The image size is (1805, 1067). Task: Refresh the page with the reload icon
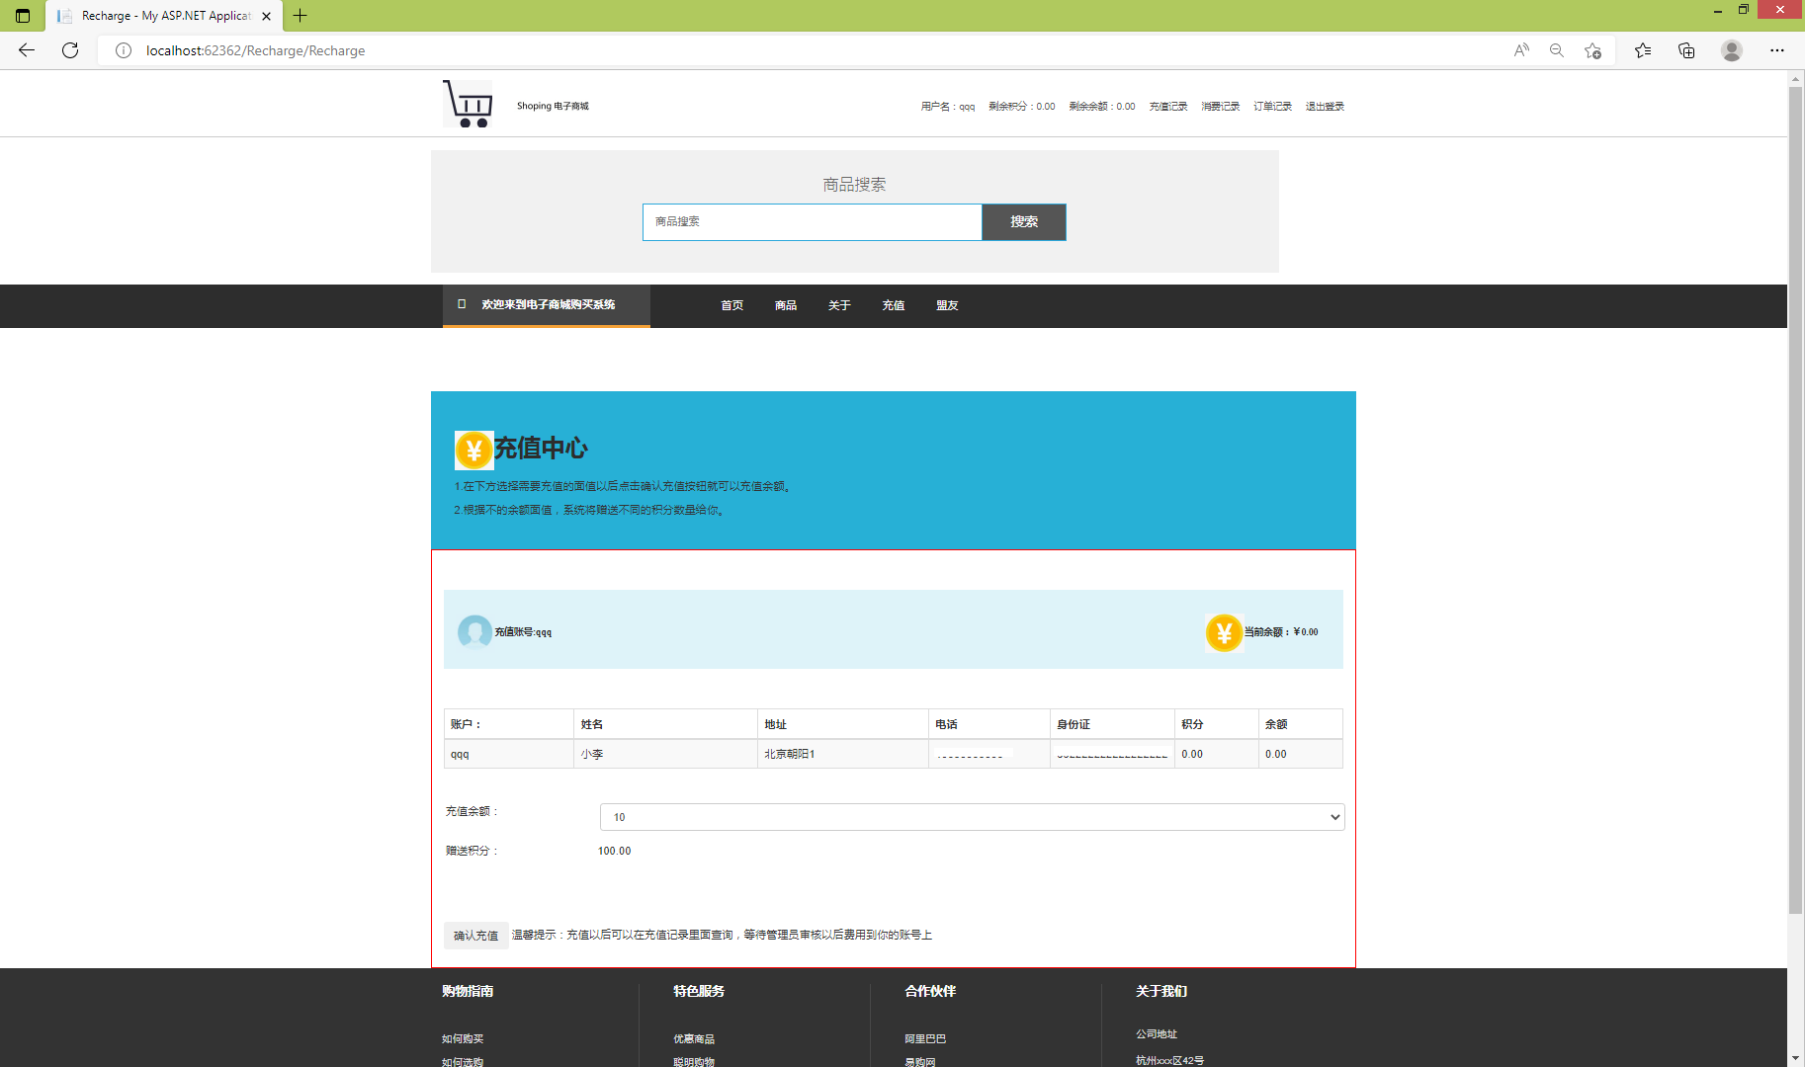(x=69, y=50)
